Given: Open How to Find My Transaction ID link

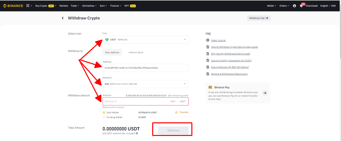Looking at the screenshot, I should [x=231, y=61].
